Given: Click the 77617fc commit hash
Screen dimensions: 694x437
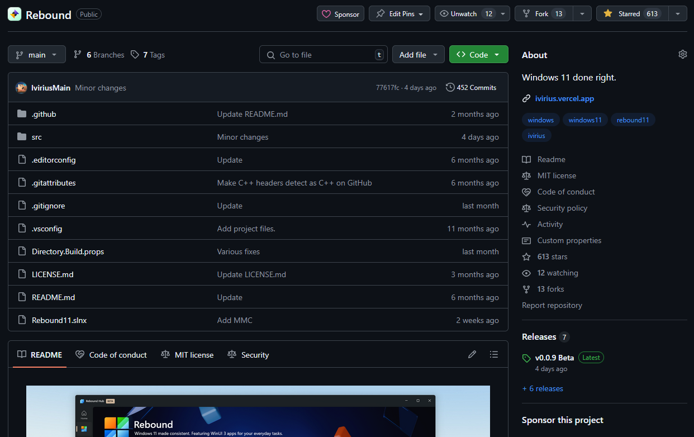Looking at the screenshot, I should pyautogui.click(x=387, y=88).
